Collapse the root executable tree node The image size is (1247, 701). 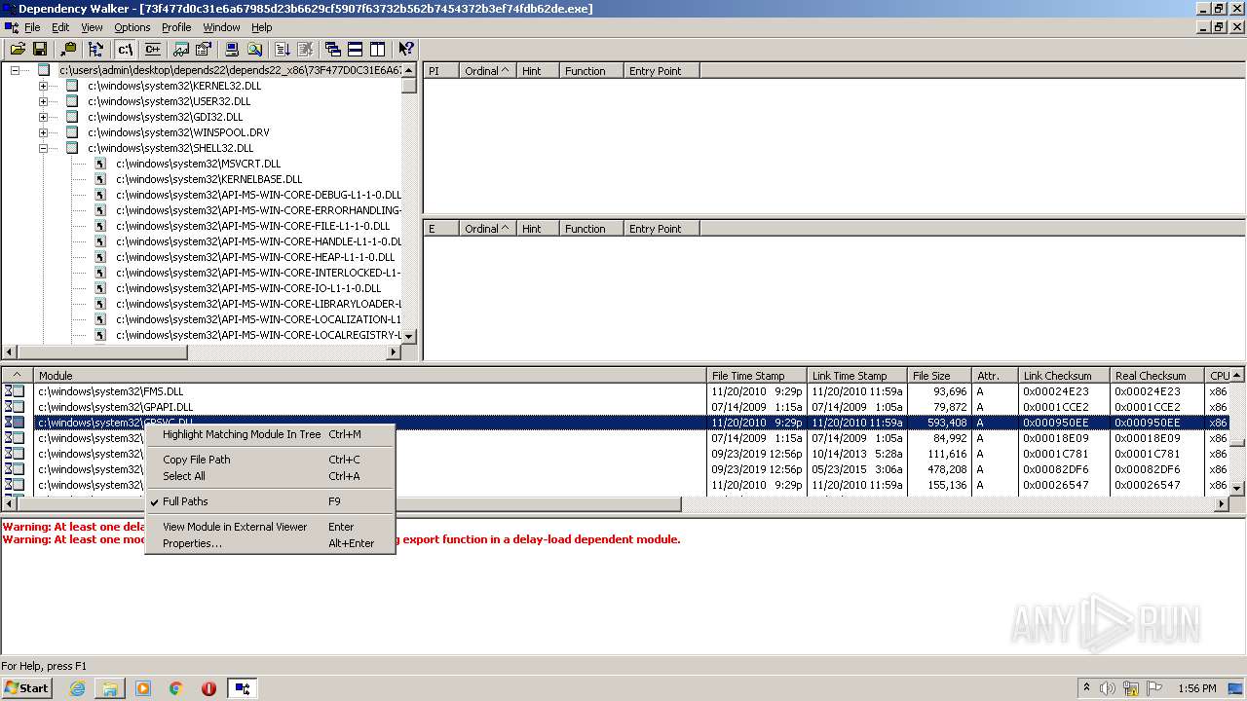pos(15,70)
